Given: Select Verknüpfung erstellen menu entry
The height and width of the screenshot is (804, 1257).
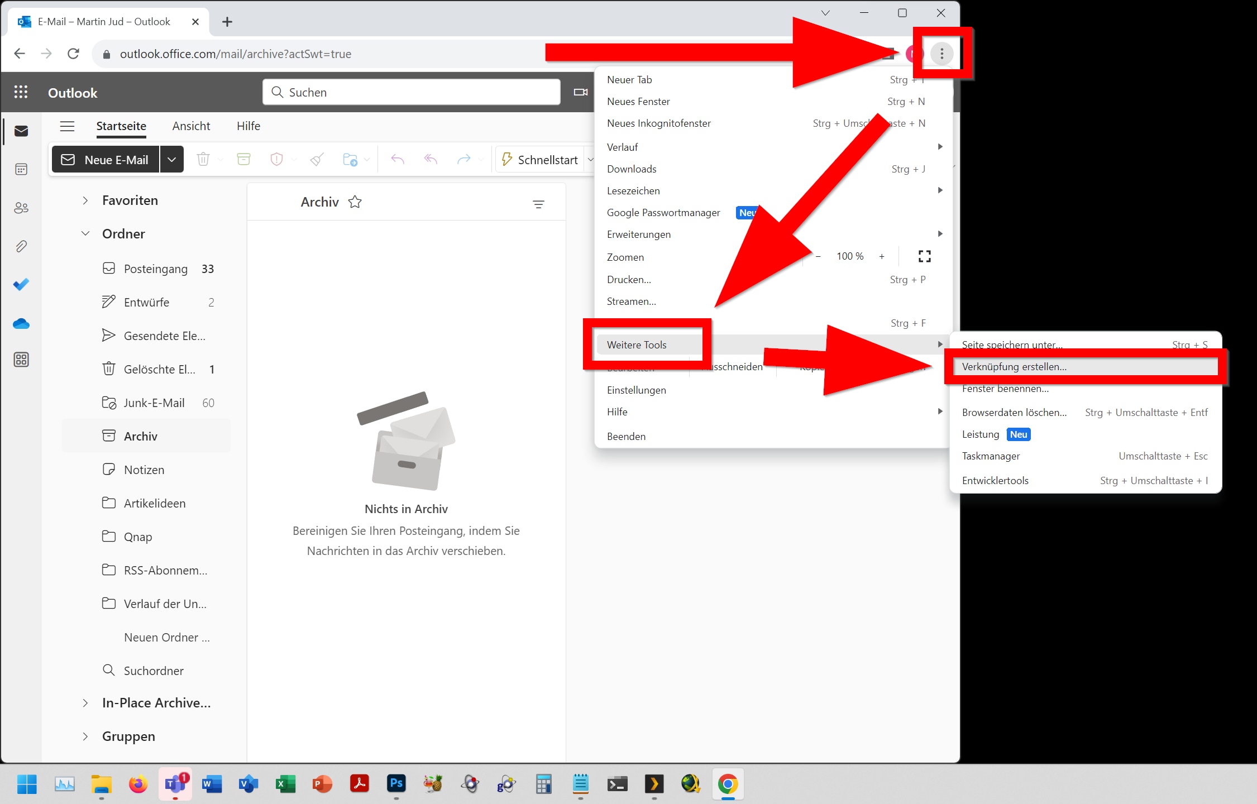Looking at the screenshot, I should pos(1014,367).
